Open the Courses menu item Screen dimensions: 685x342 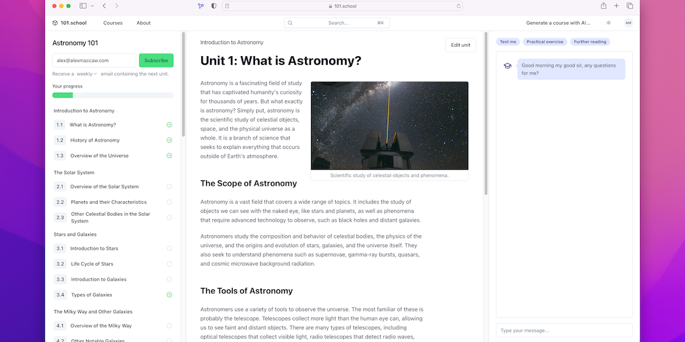coord(112,23)
